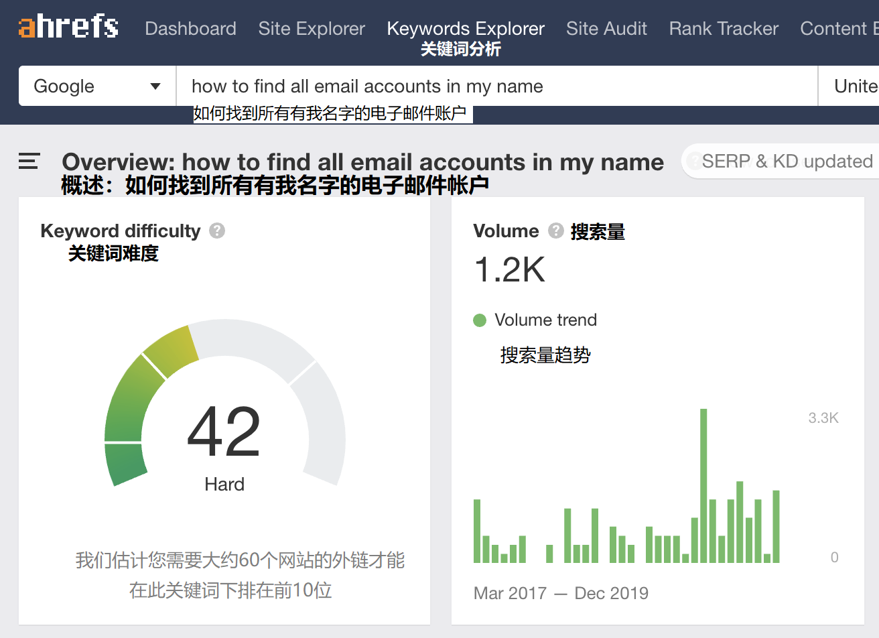Screen dimensions: 879x638
Task: Open the Google search engine dropdown
Action: 97,86
